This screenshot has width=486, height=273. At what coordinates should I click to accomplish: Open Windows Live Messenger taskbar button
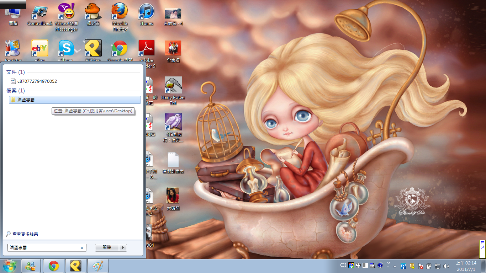click(31, 266)
